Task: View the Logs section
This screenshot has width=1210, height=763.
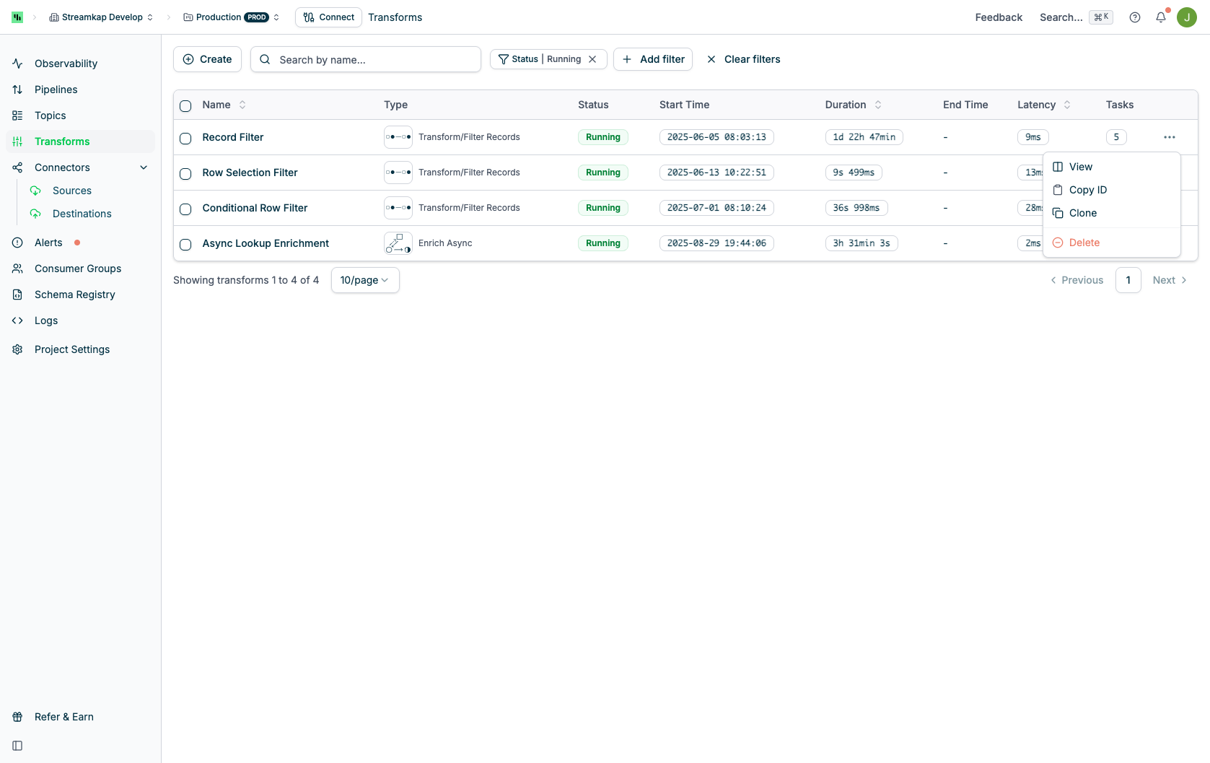Action: [45, 321]
